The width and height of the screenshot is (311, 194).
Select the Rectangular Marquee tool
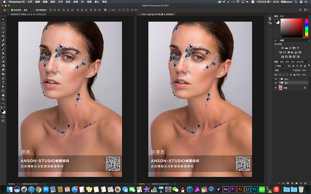coord(3,24)
